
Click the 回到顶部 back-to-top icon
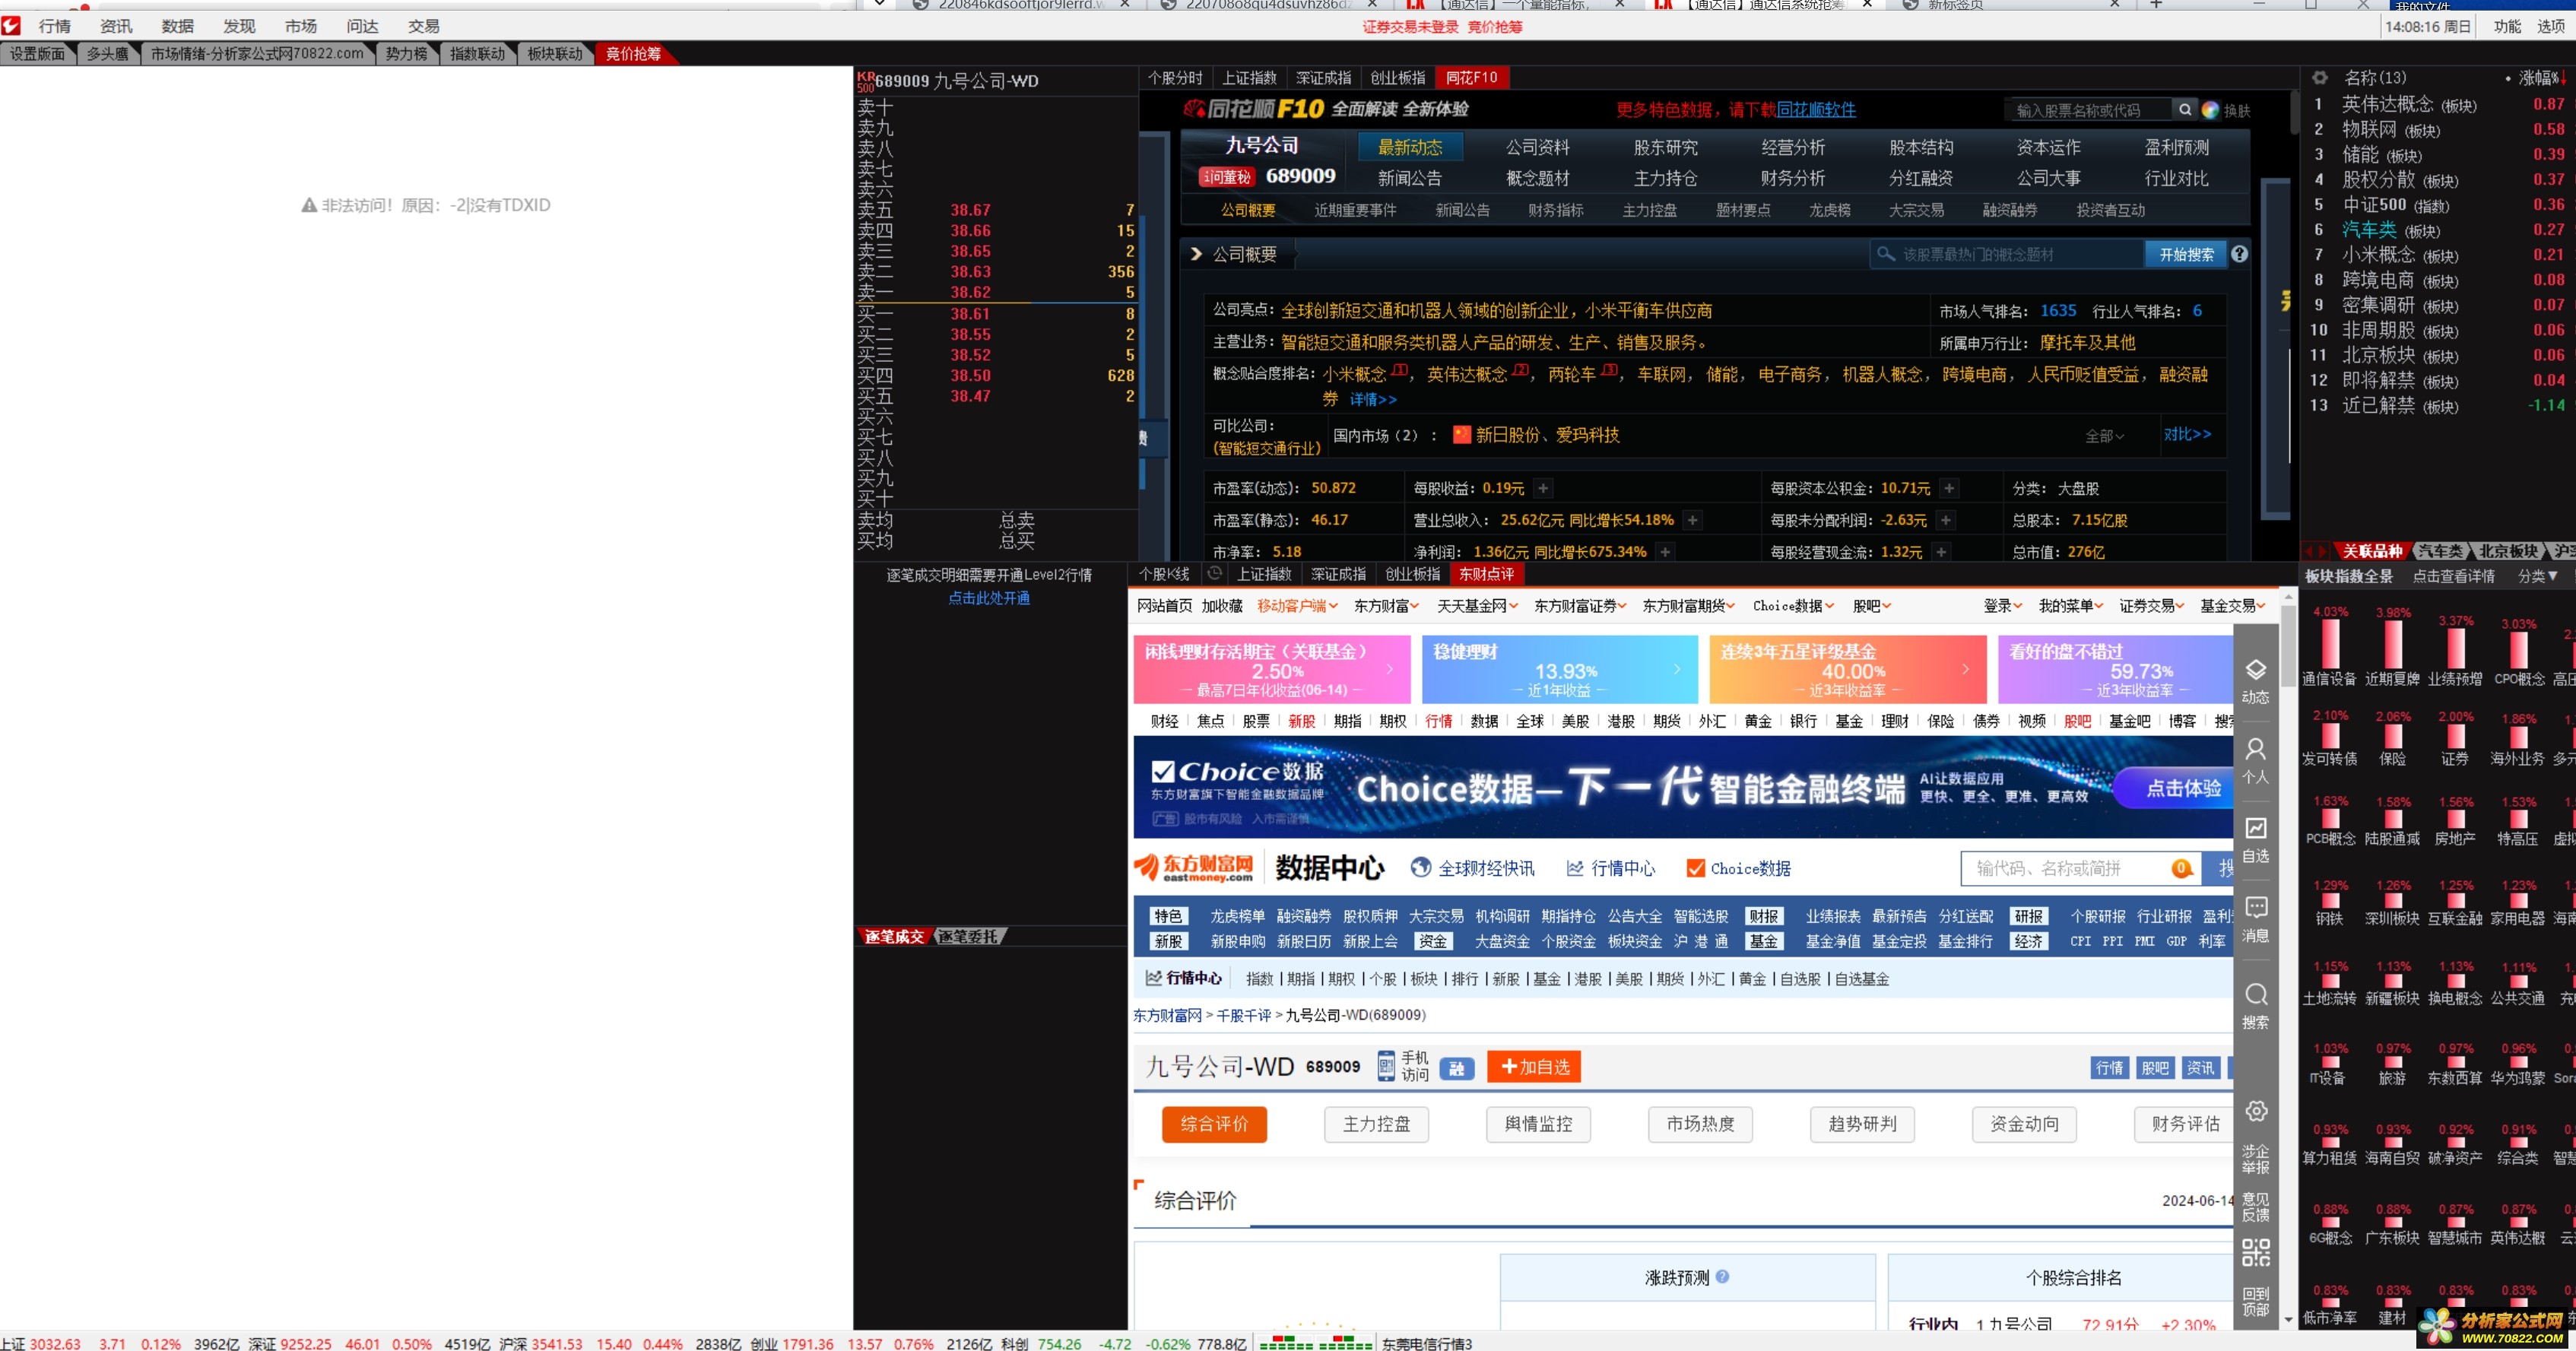click(x=2256, y=1301)
